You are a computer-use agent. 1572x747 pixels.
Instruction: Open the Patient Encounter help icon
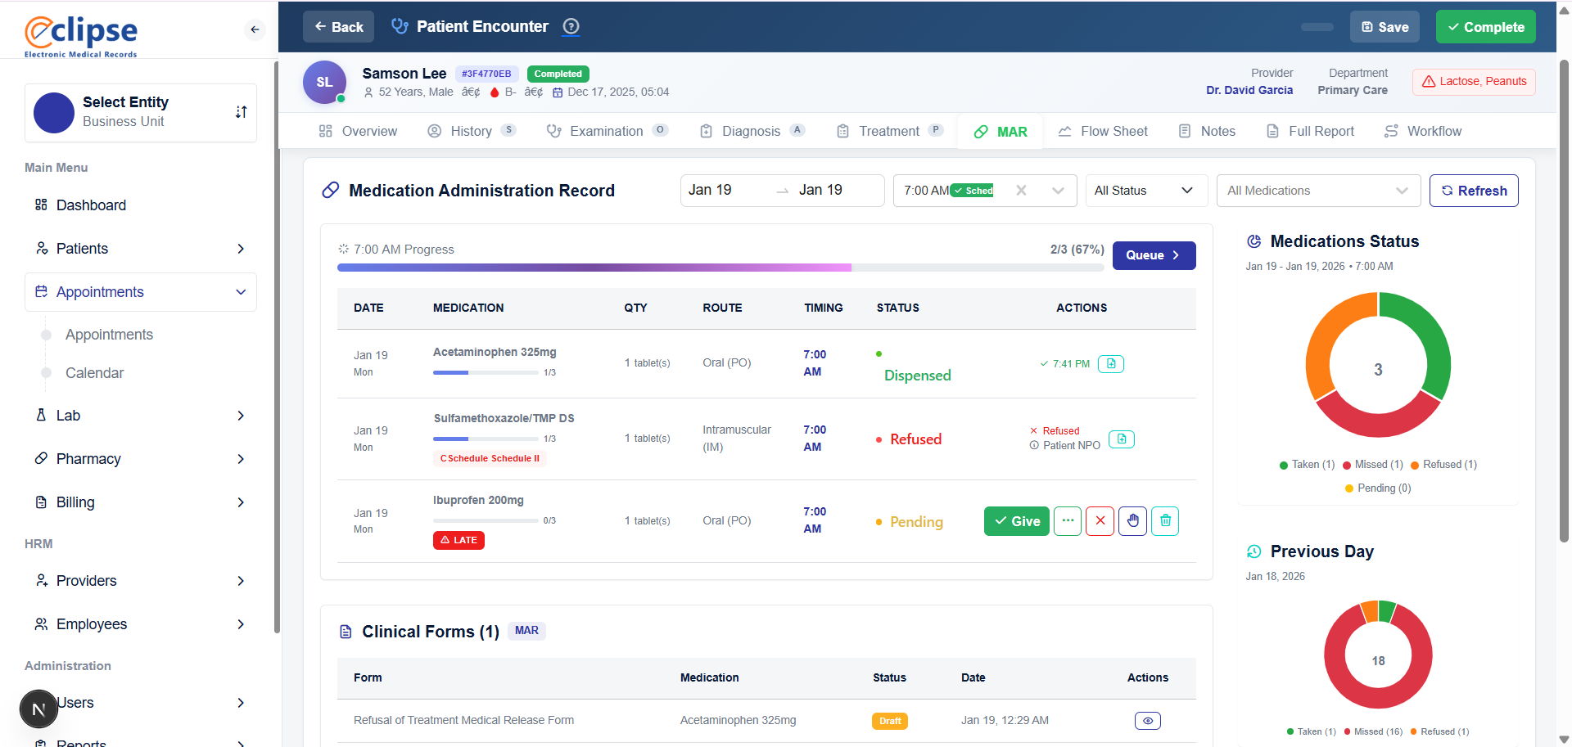point(571,26)
